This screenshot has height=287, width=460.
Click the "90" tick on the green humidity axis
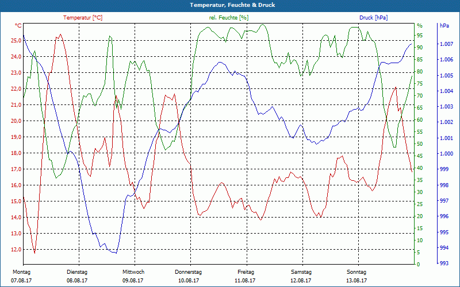[x=420, y=48]
